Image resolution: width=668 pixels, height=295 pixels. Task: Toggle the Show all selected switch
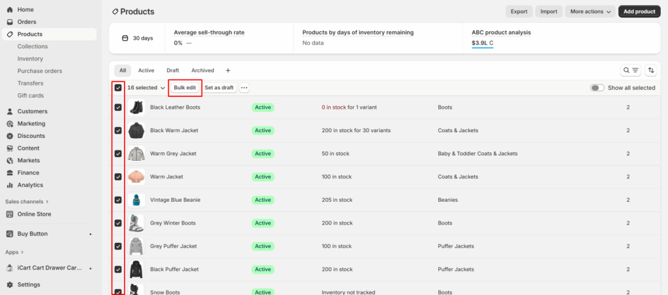coord(597,88)
